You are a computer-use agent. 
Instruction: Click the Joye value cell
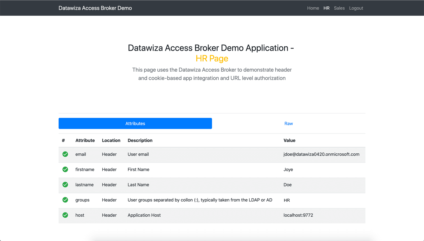(x=288, y=169)
